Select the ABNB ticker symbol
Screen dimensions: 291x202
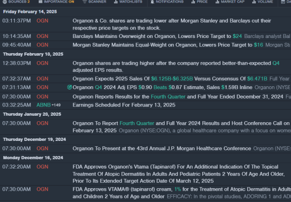click(x=43, y=105)
